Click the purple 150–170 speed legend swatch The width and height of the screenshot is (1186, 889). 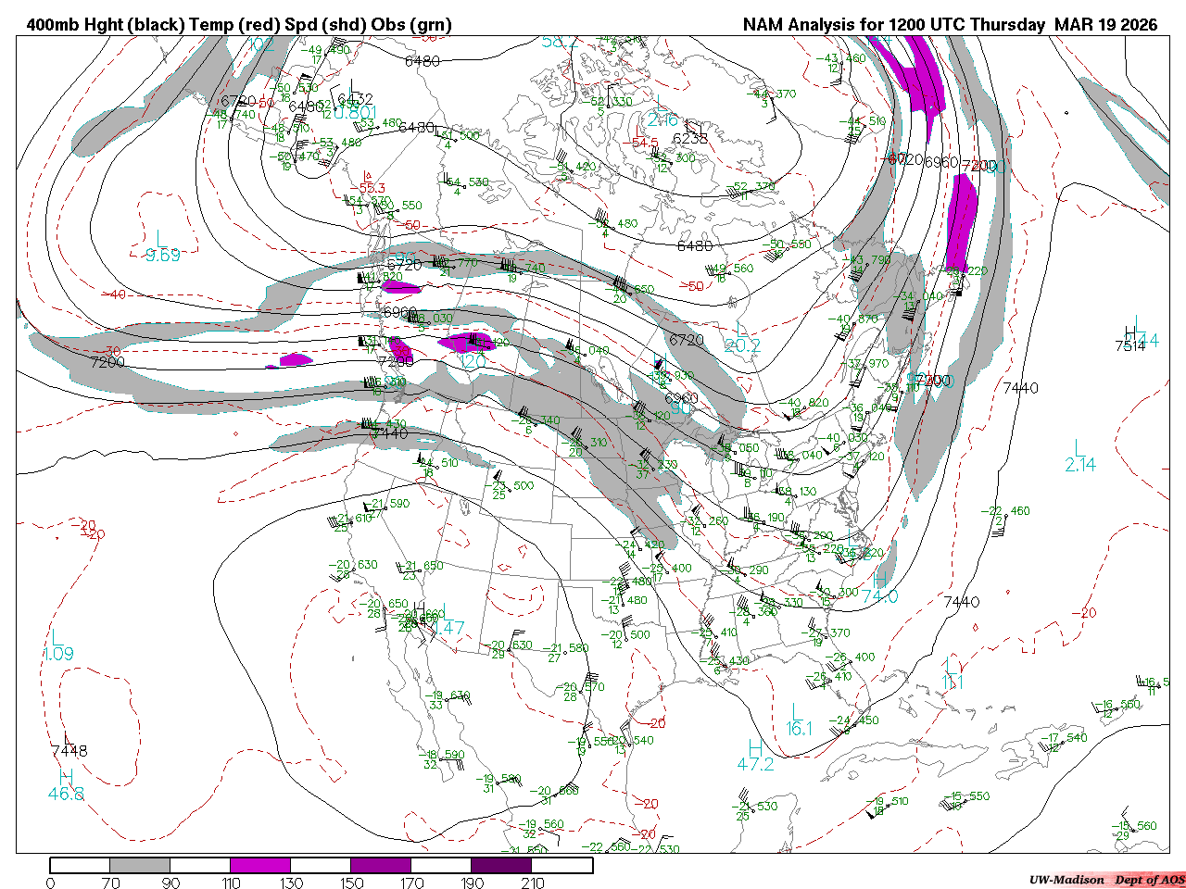point(381,865)
